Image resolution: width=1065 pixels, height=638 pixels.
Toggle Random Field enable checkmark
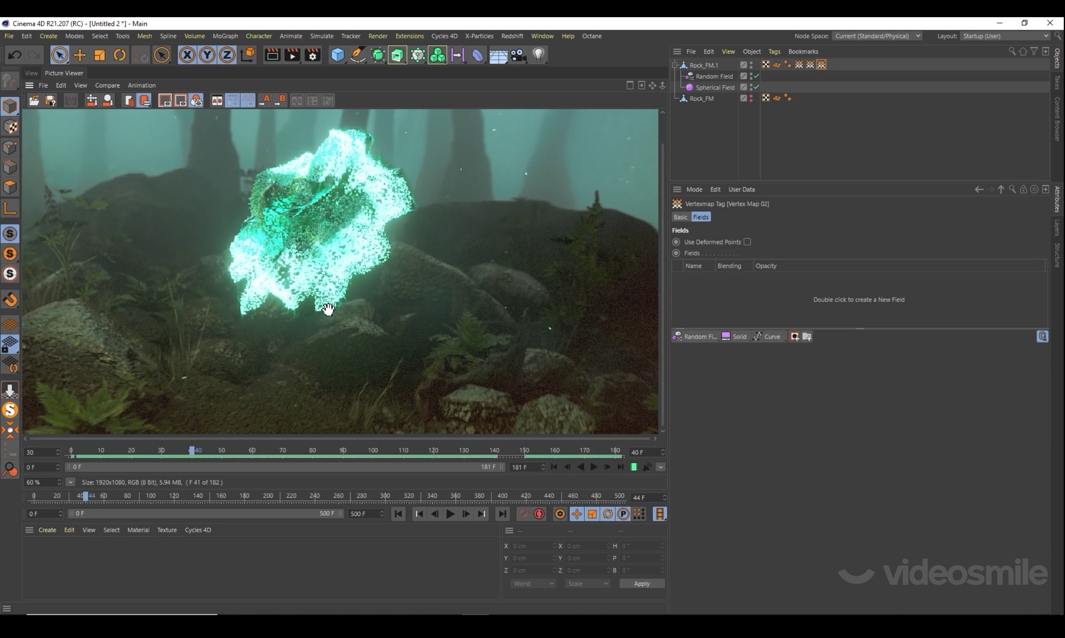click(756, 76)
